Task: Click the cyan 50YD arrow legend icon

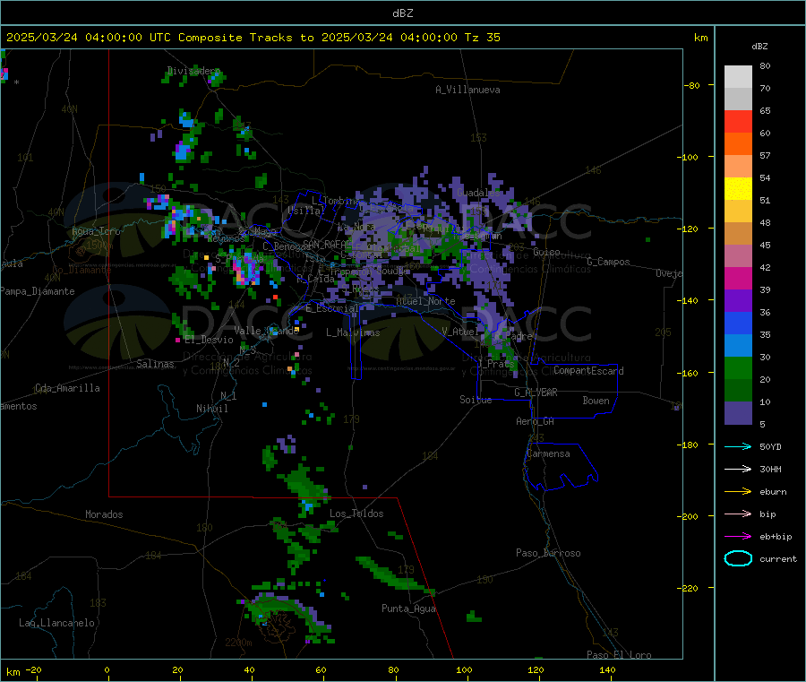Action: coord(738,446)
